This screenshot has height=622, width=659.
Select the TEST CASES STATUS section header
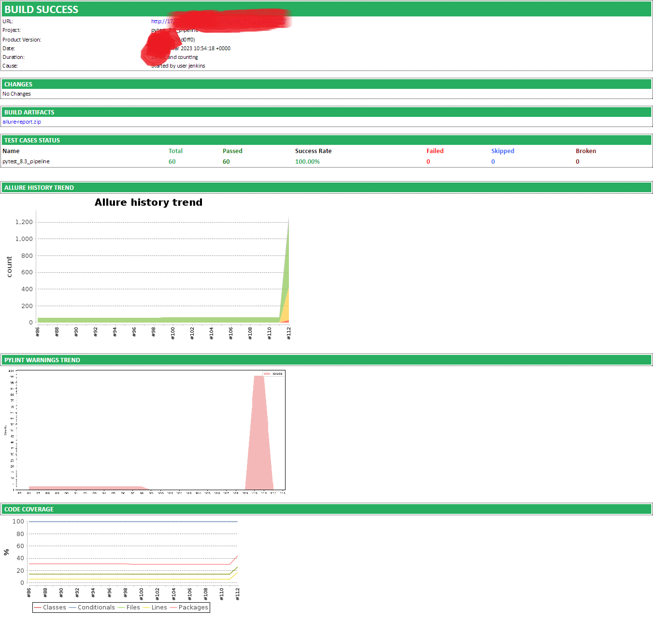point(326,140)
